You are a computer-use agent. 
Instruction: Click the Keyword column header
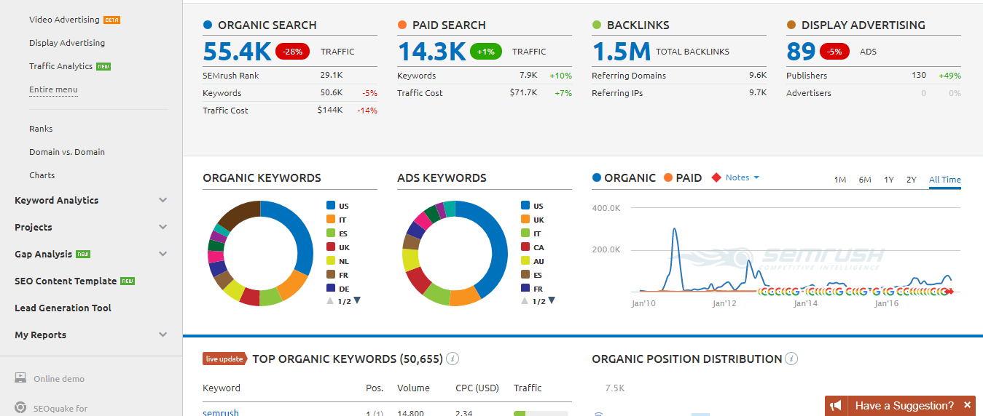coord(222,388)
